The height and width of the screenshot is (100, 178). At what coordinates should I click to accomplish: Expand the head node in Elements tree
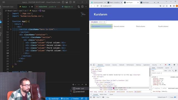(x=92, y=71)
